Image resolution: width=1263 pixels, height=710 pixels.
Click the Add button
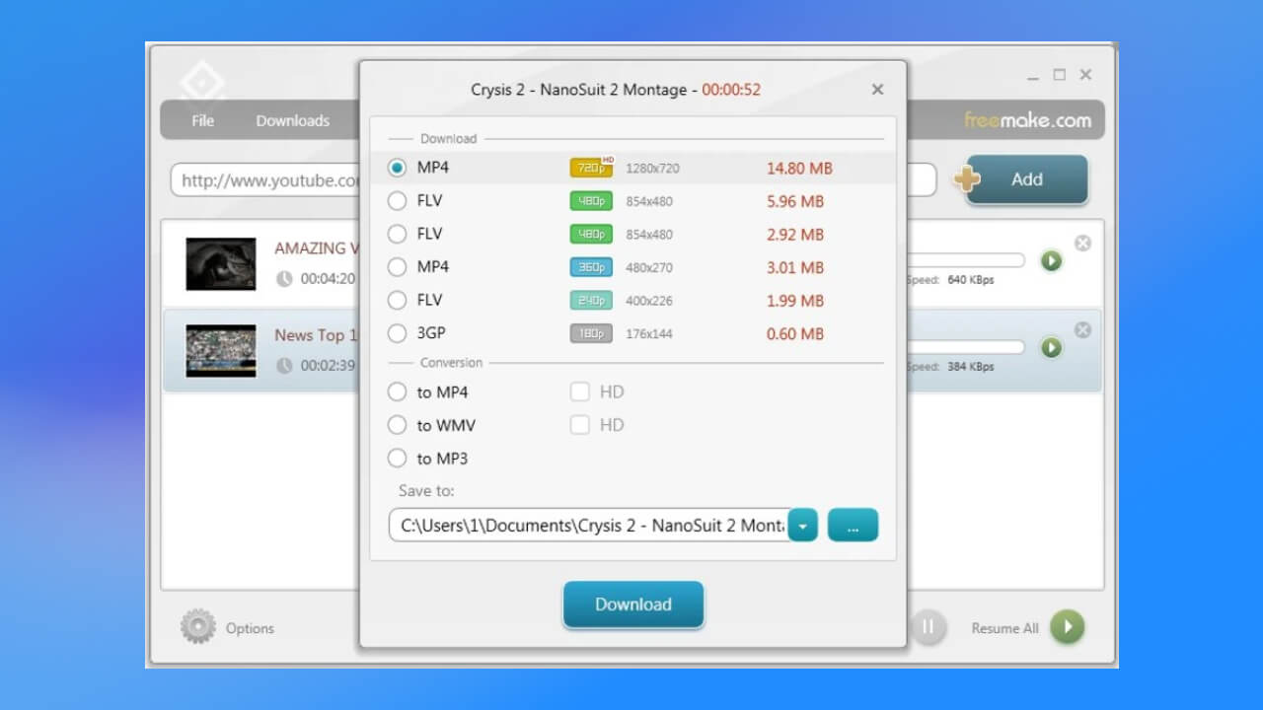[x=1027, y=179]
